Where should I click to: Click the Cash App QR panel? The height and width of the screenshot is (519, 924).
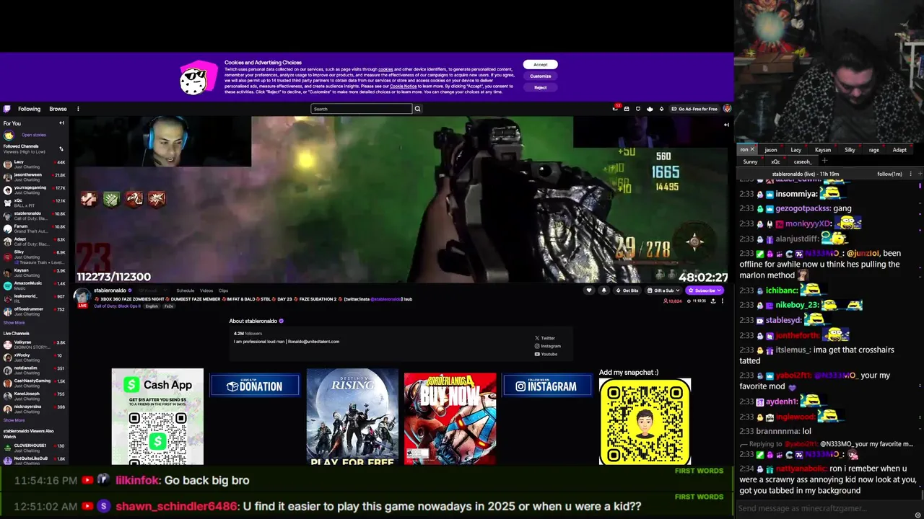[157, 417]
